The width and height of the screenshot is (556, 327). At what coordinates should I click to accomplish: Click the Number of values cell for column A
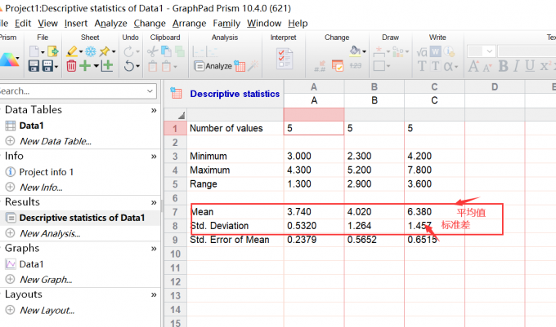click(x=314, y=128)
